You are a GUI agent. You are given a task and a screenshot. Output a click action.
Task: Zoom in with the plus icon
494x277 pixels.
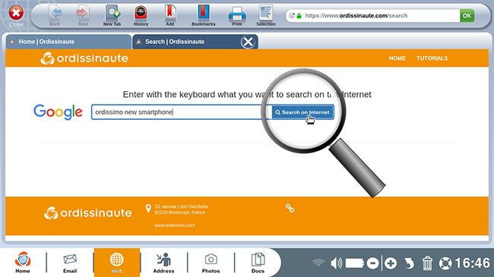(x=391, y=263)
